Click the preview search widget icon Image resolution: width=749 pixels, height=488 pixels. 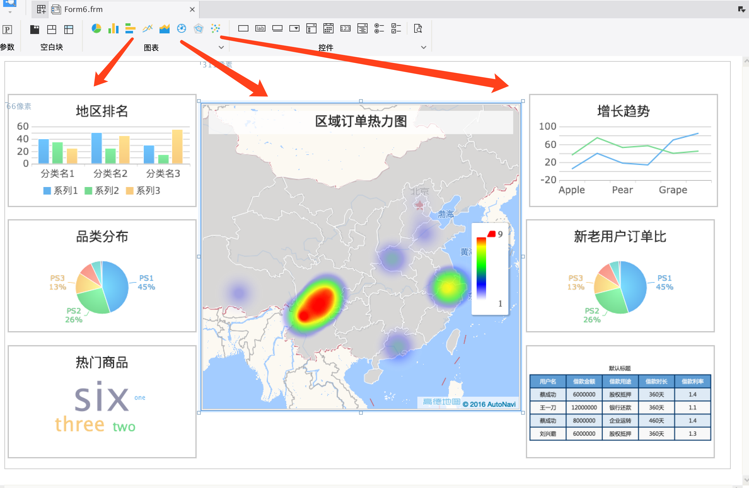tap(418, 29)
